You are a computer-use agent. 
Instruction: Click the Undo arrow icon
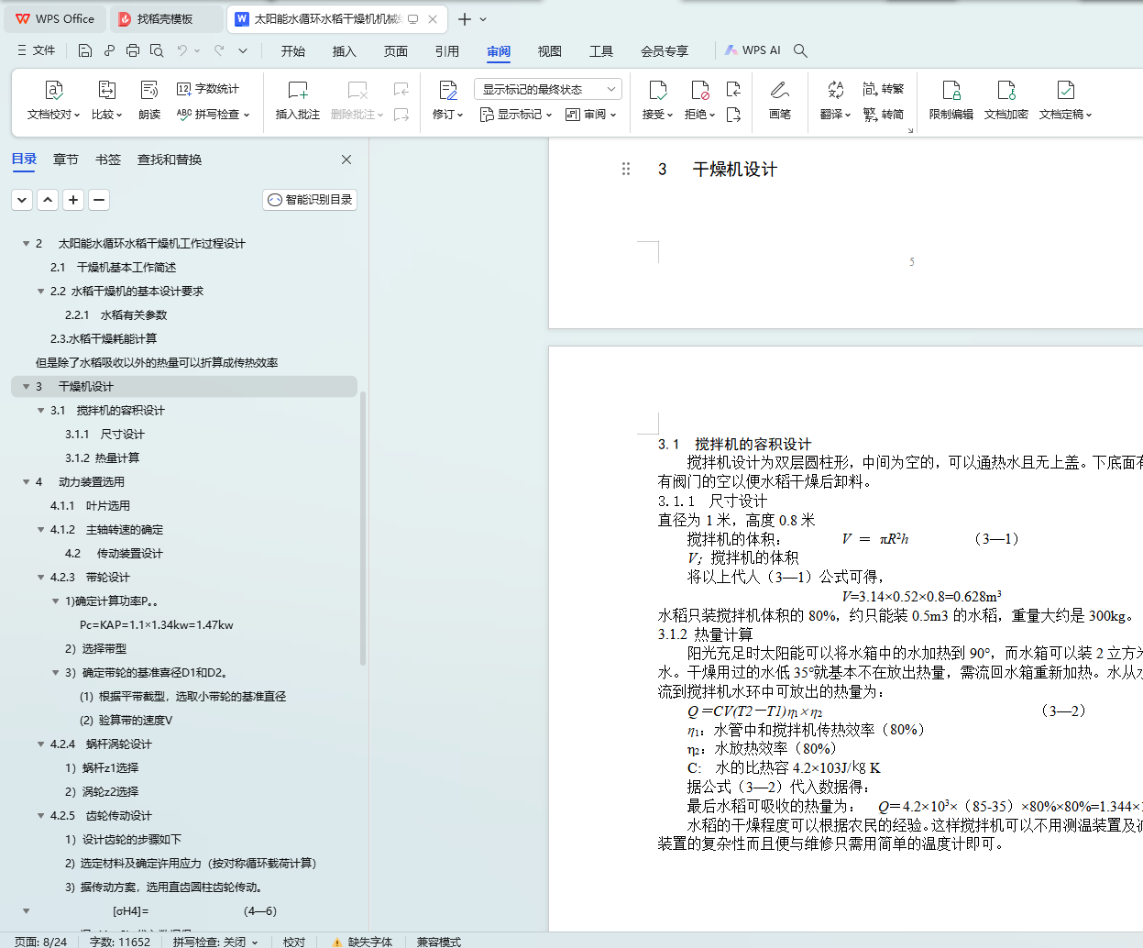tap(182, 50)
